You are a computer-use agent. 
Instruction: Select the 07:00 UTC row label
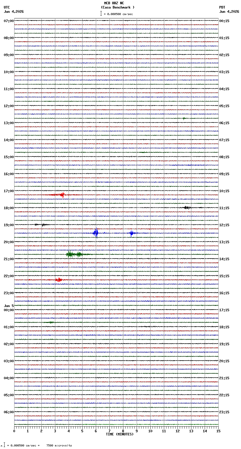click(x=9, y=21)
